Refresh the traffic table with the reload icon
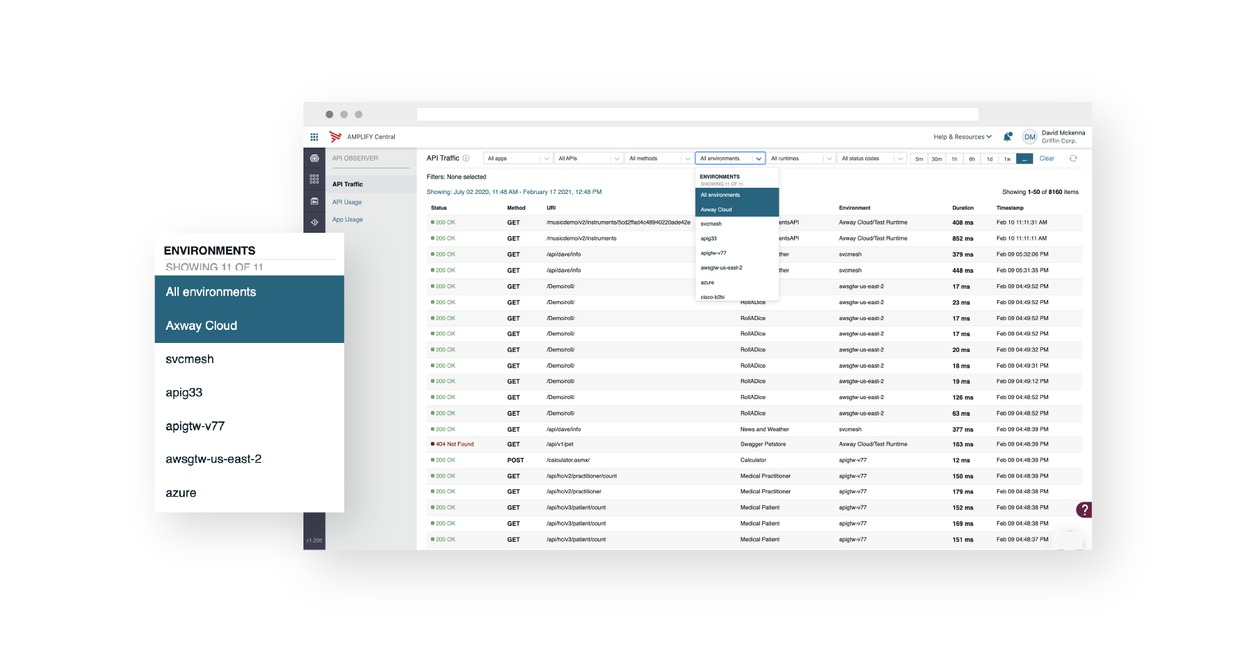 pos(1073,159)
